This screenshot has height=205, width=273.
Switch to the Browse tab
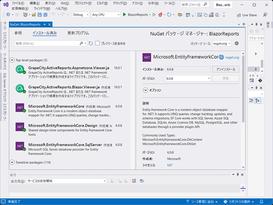coord(18,33)
